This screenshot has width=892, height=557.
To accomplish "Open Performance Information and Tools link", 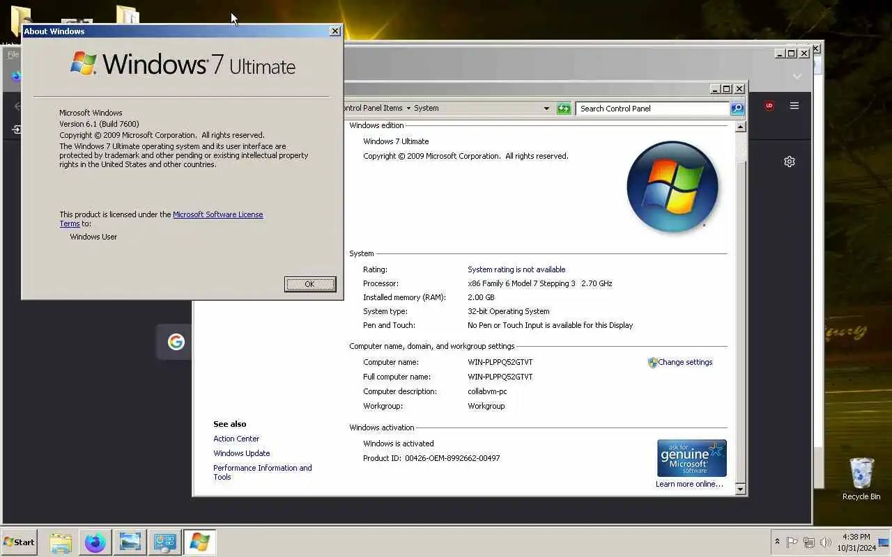I will [263, 472].
